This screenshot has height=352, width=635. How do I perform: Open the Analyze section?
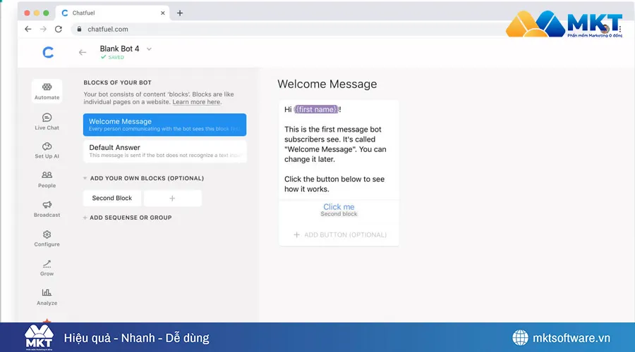47,297
